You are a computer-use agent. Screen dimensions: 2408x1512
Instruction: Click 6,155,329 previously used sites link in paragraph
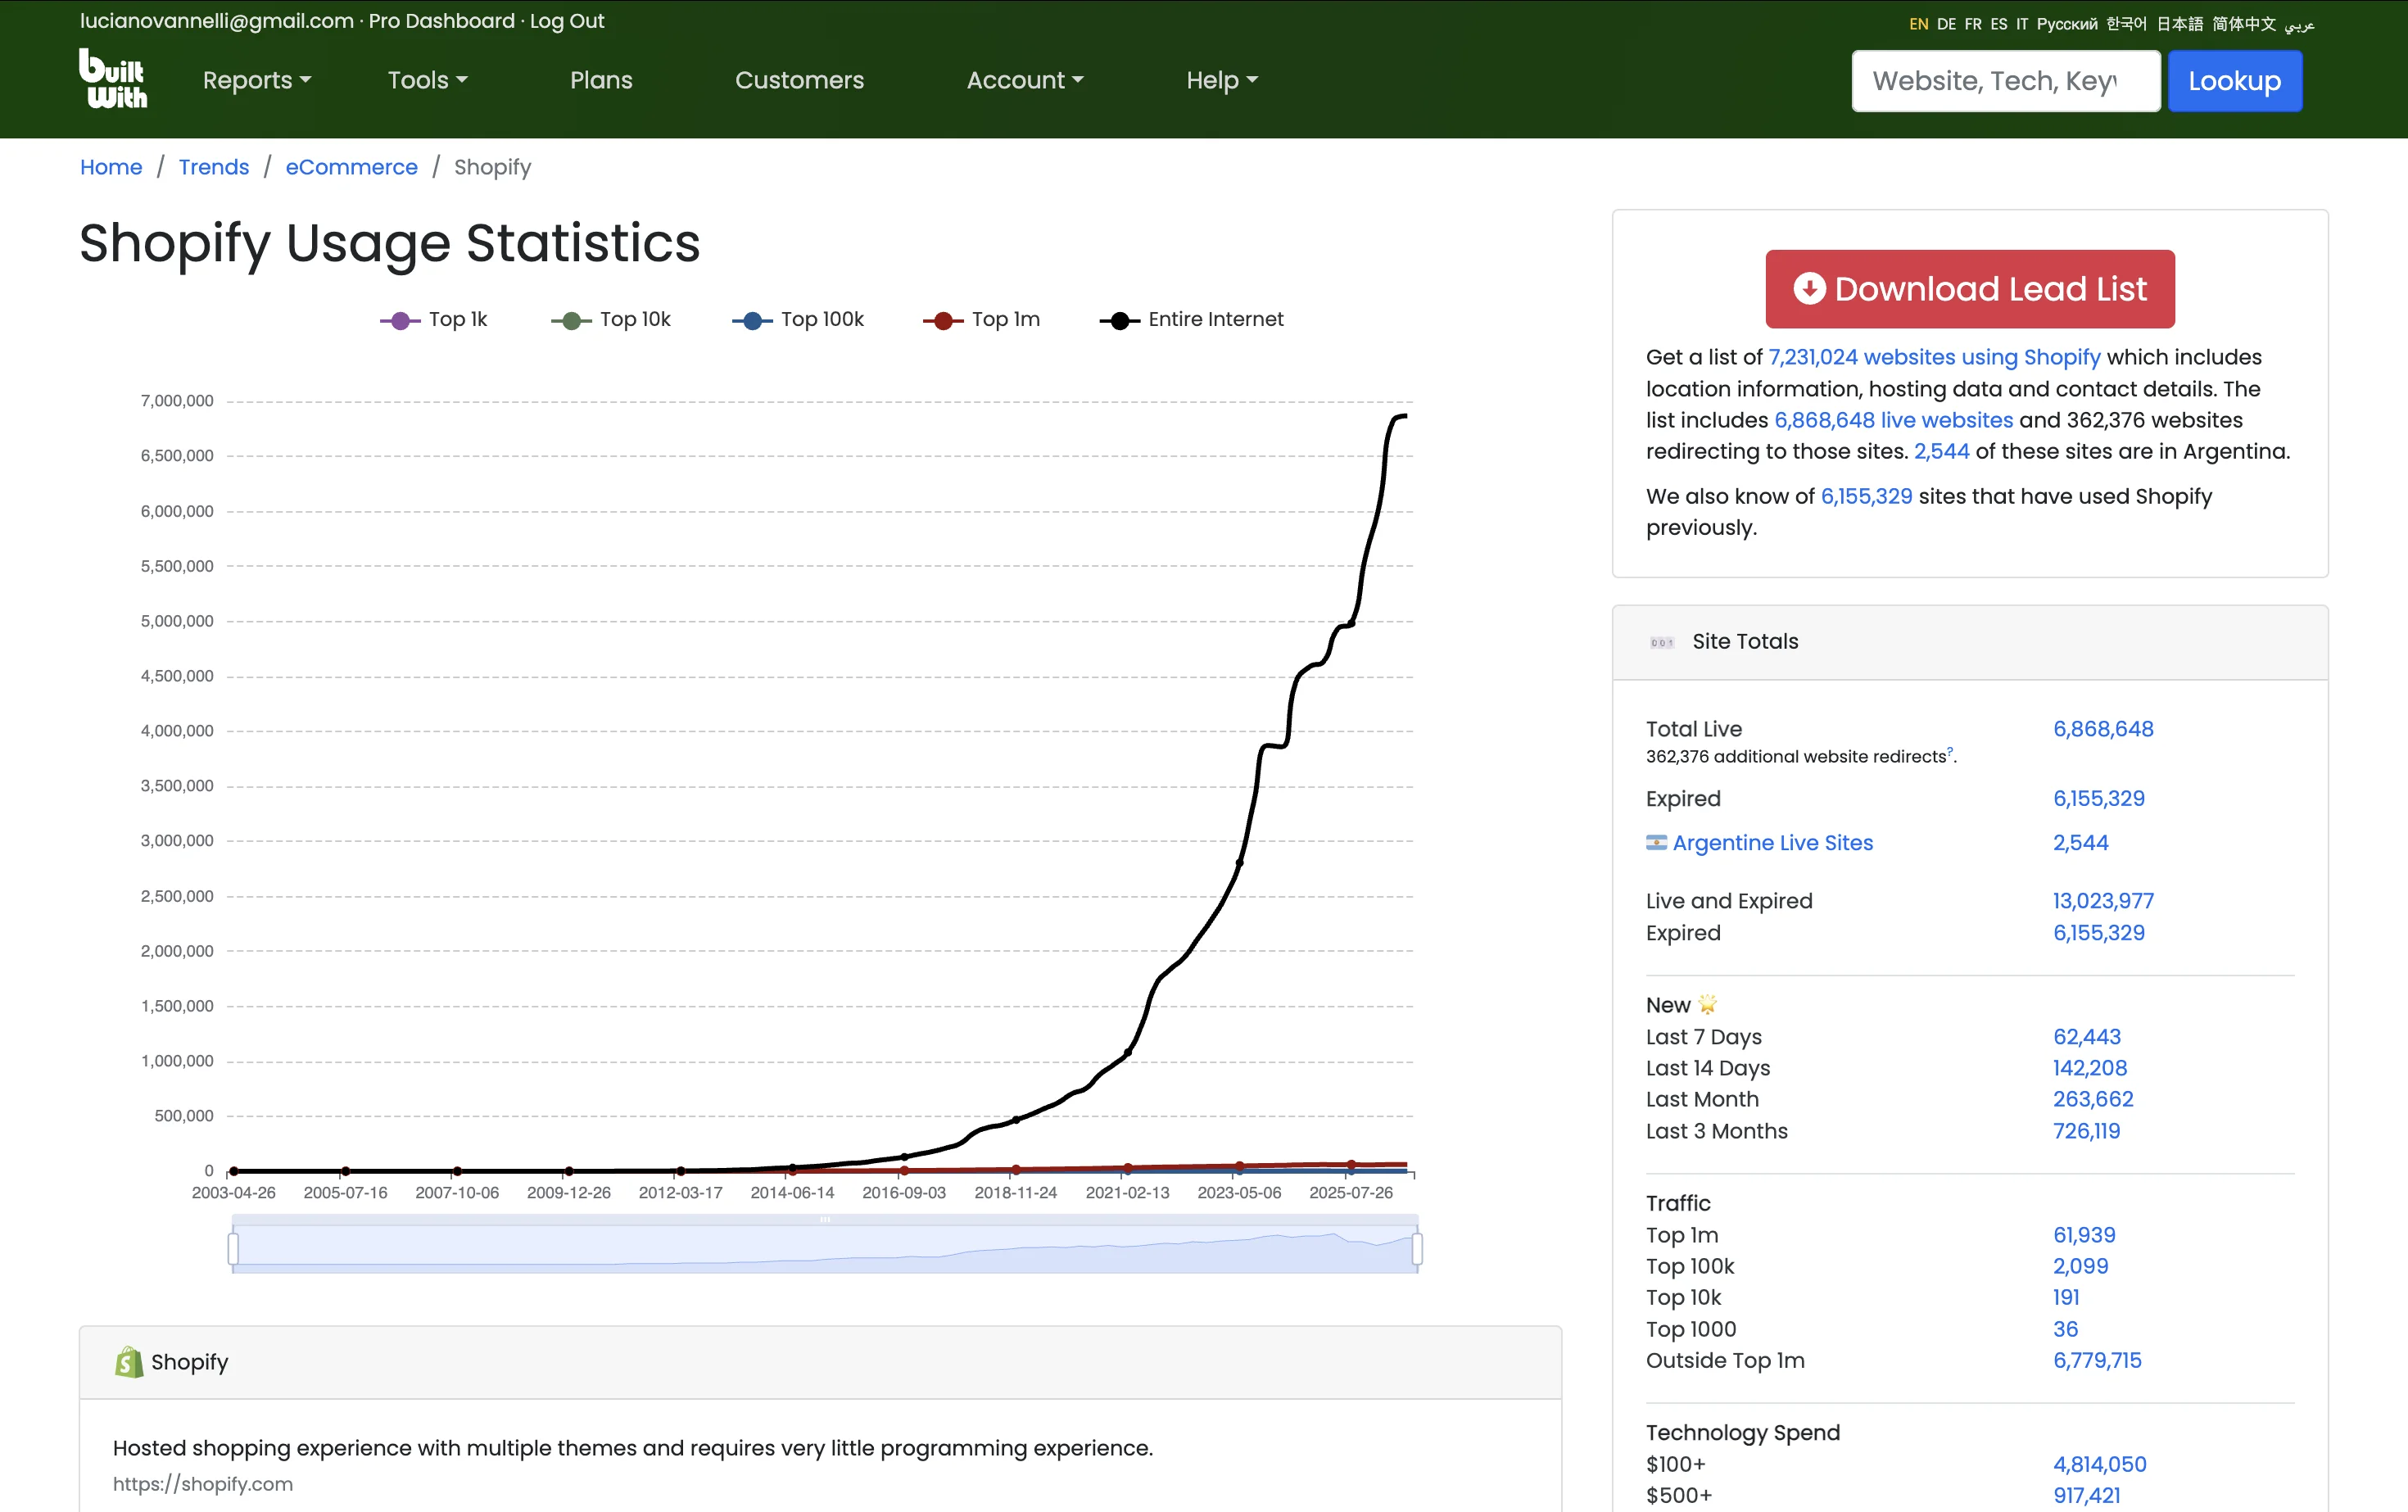(1866, 496)
